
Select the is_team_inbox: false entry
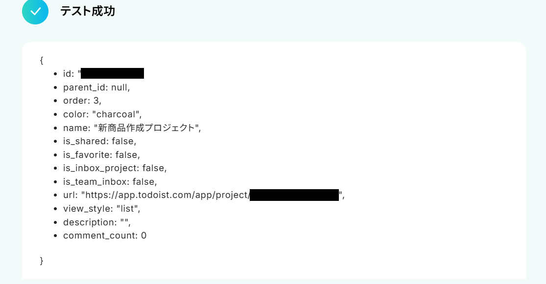(x=110, y=182)
